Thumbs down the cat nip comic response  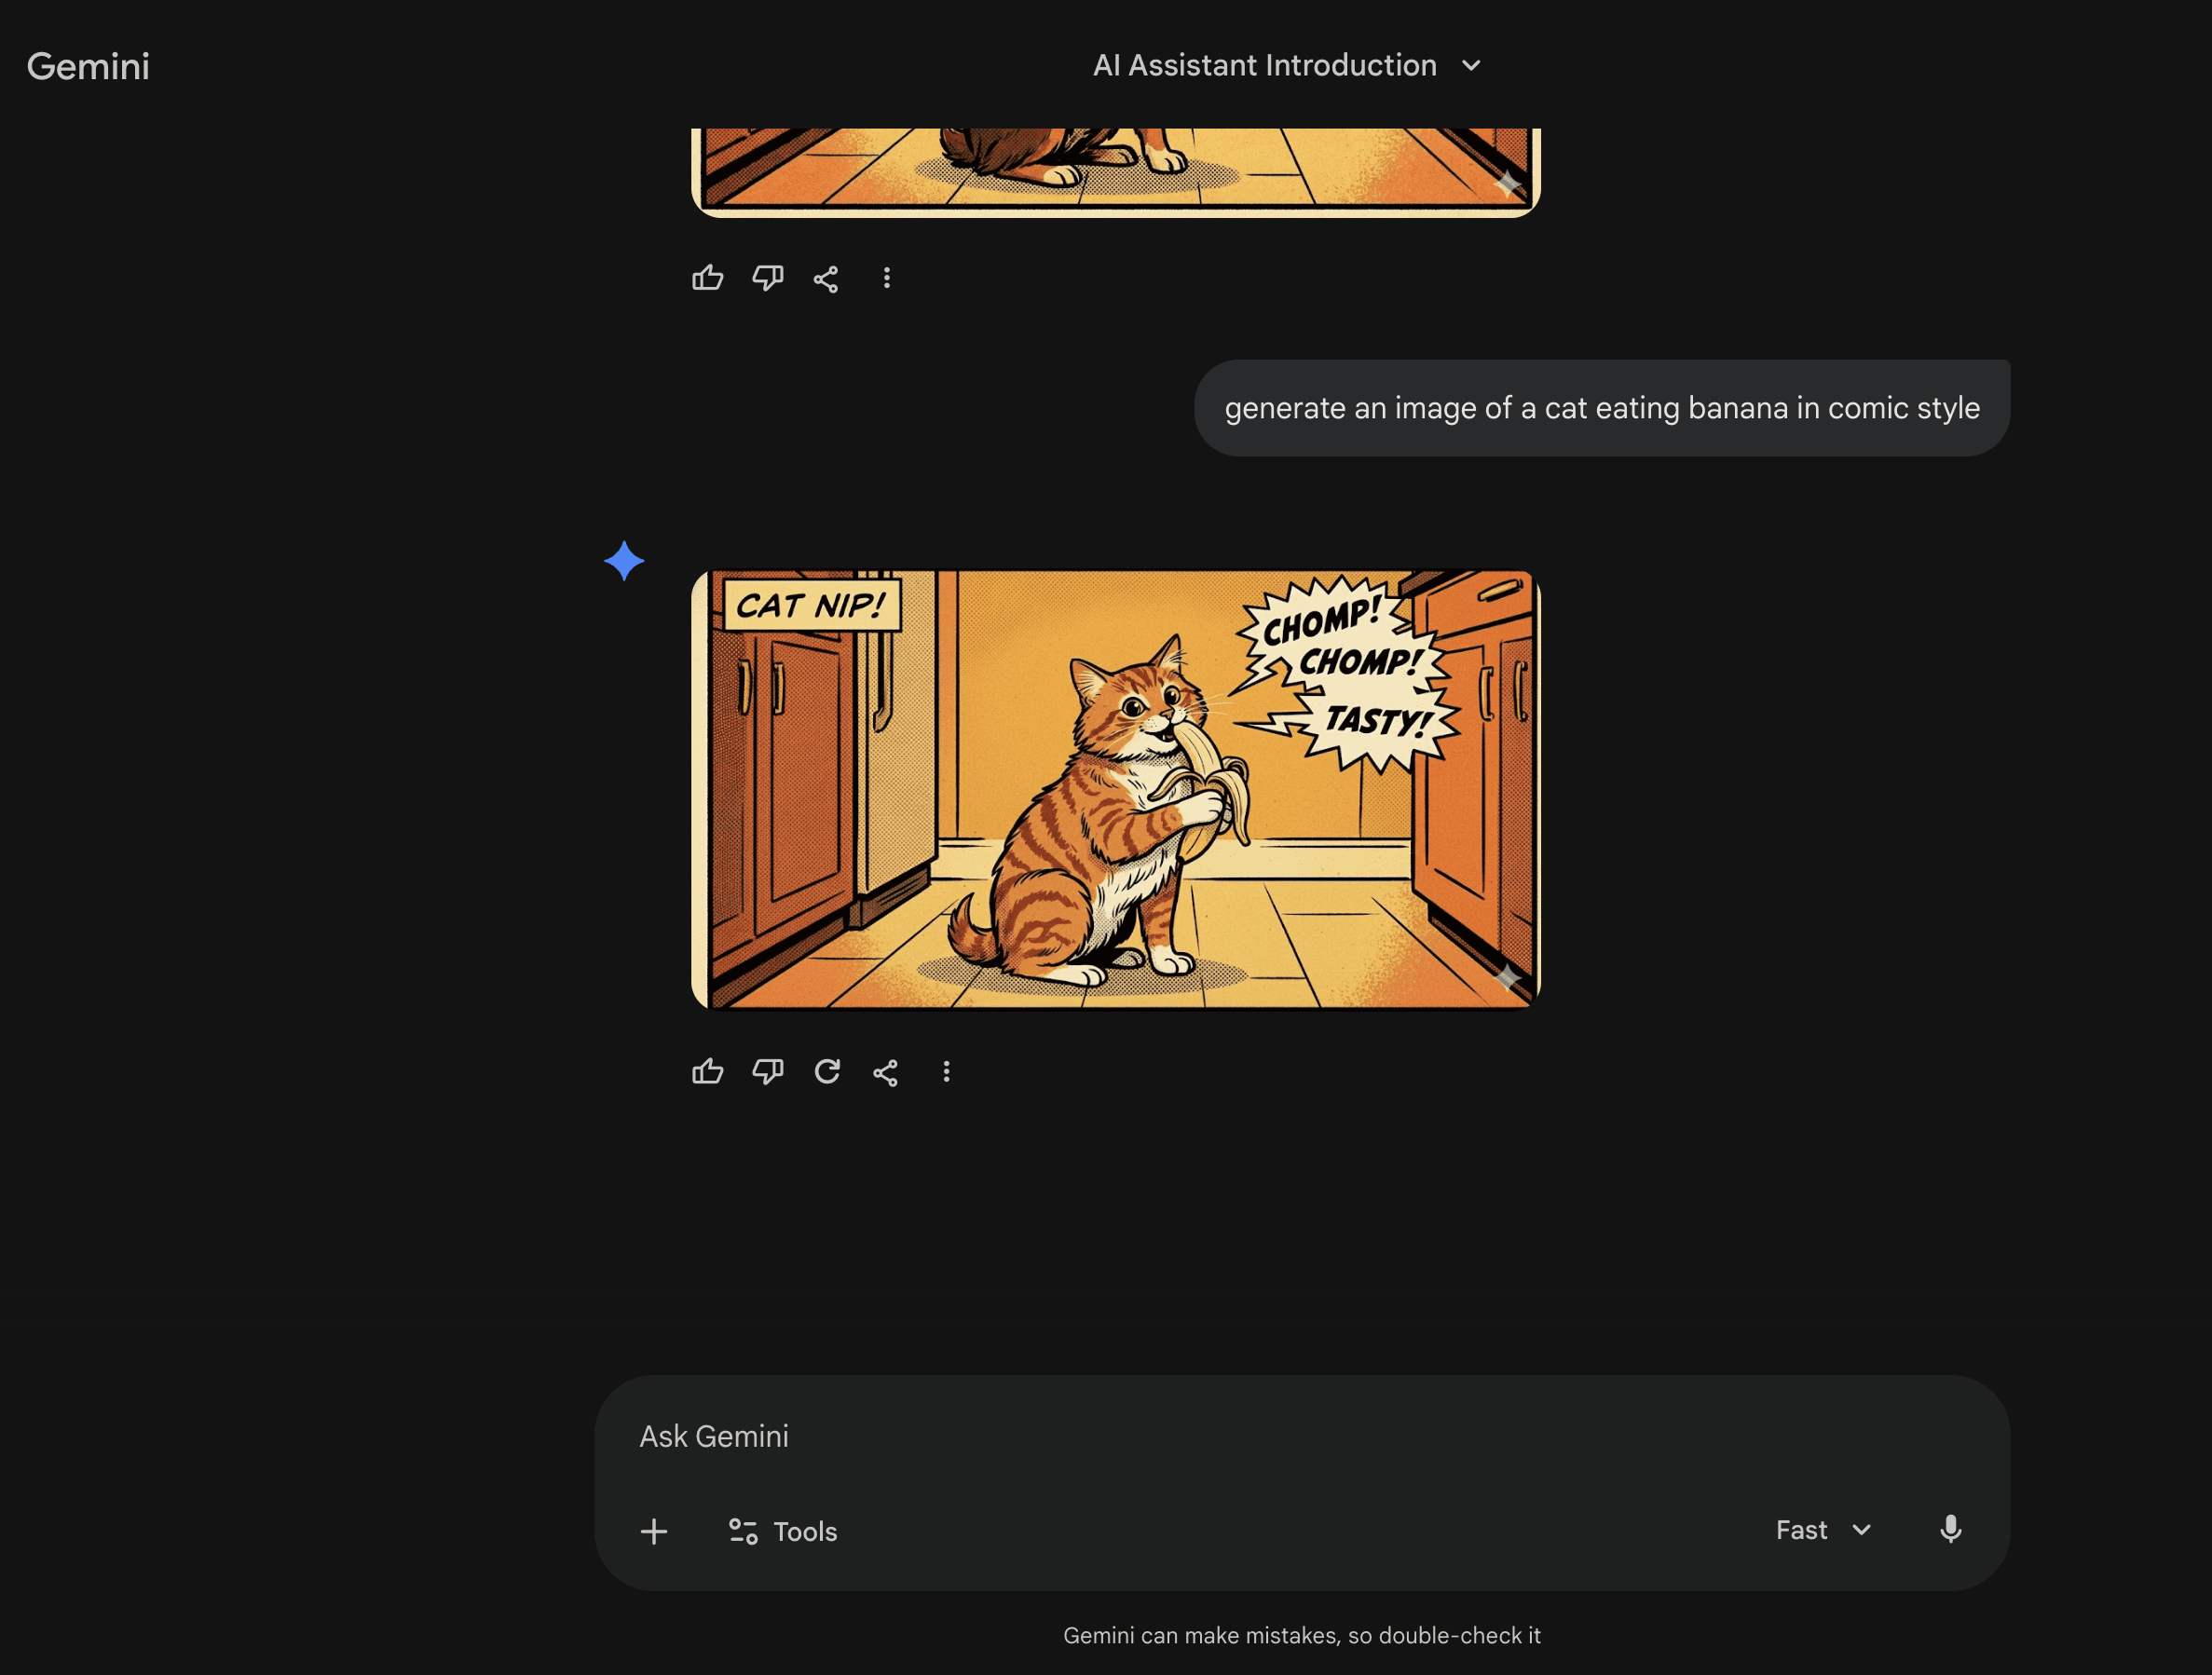767,1072
